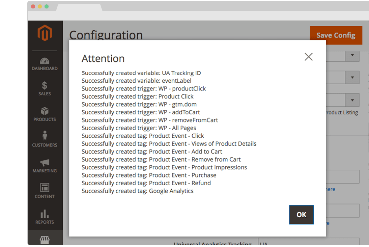Screen dimensions: 369x247
Task: Click the lower blue 'here' link
Action: tap(327, 223)
